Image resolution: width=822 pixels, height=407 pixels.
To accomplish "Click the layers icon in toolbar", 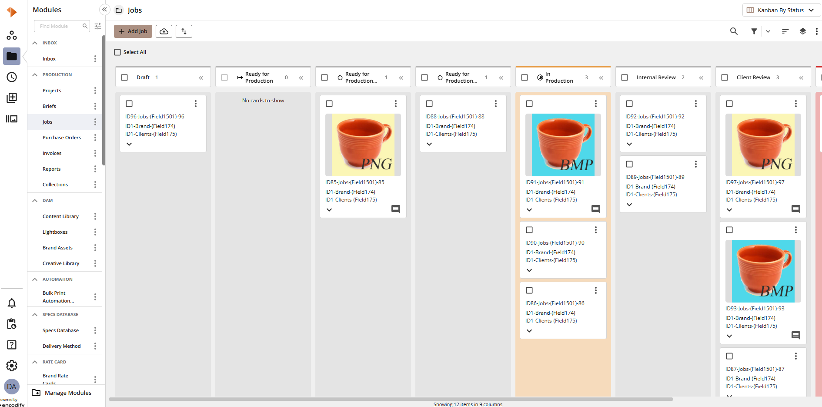I will tap(803, 31).
